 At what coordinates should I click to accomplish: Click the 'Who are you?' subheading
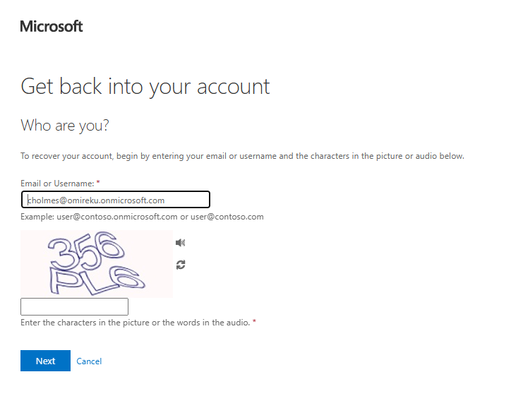(65, 126)
